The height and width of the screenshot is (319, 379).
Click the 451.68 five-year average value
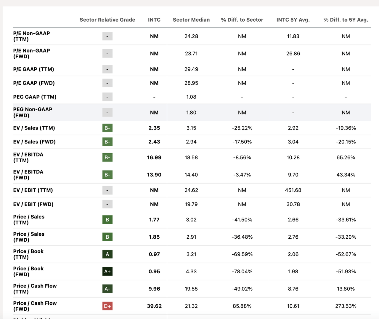[x=293, y=190]
